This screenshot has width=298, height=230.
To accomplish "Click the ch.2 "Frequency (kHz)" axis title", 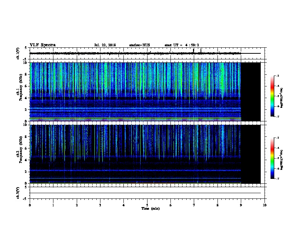I will [21, 150].
